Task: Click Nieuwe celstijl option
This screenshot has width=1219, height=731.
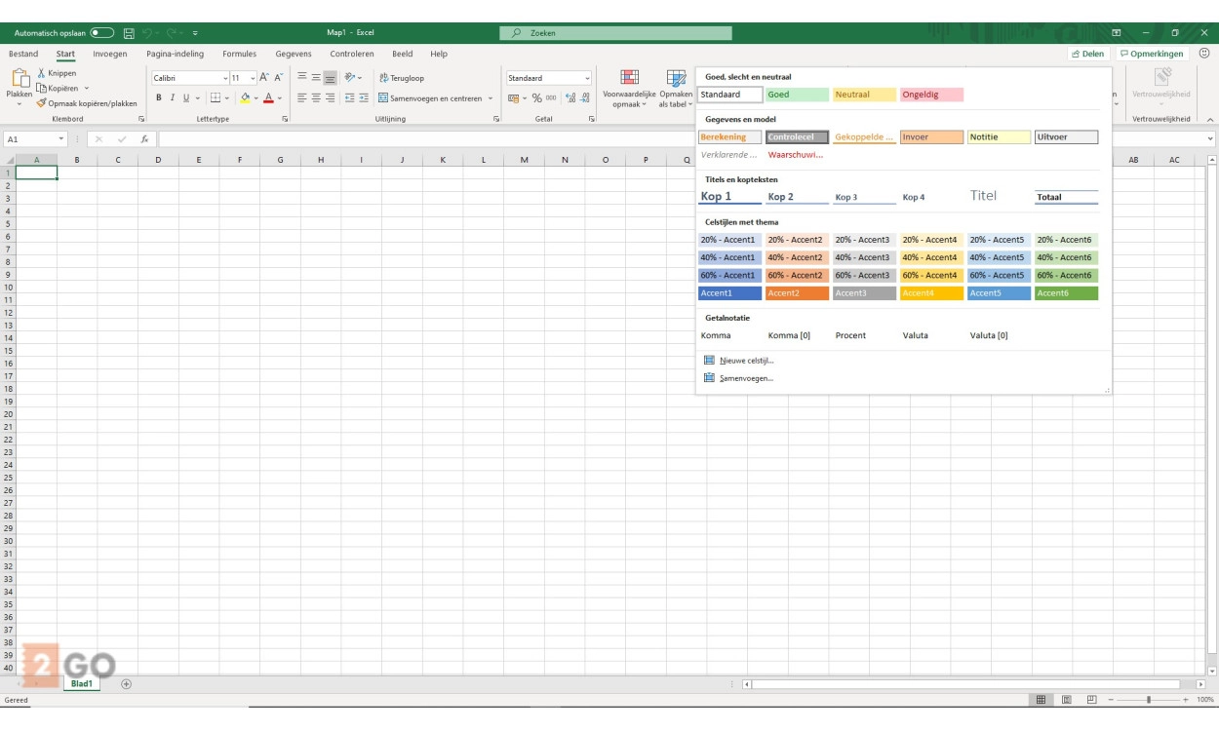Action: 746,361
